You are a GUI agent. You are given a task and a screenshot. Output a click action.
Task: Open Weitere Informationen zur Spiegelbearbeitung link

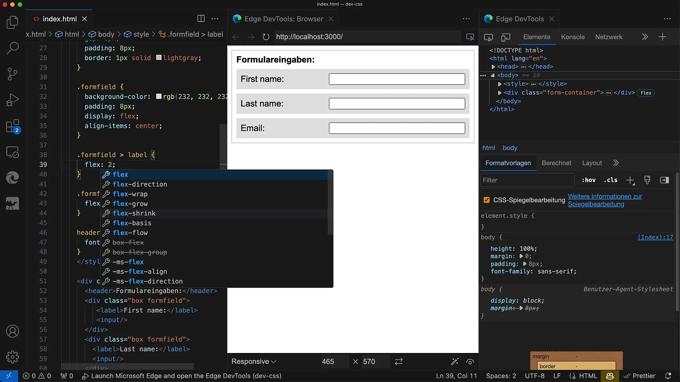coord(605,200)
